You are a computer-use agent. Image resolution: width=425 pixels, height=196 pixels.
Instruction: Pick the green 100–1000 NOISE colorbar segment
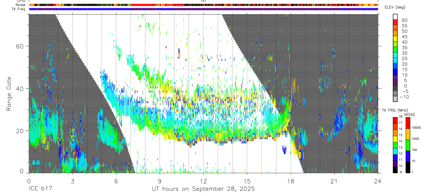tap(408, 145)
